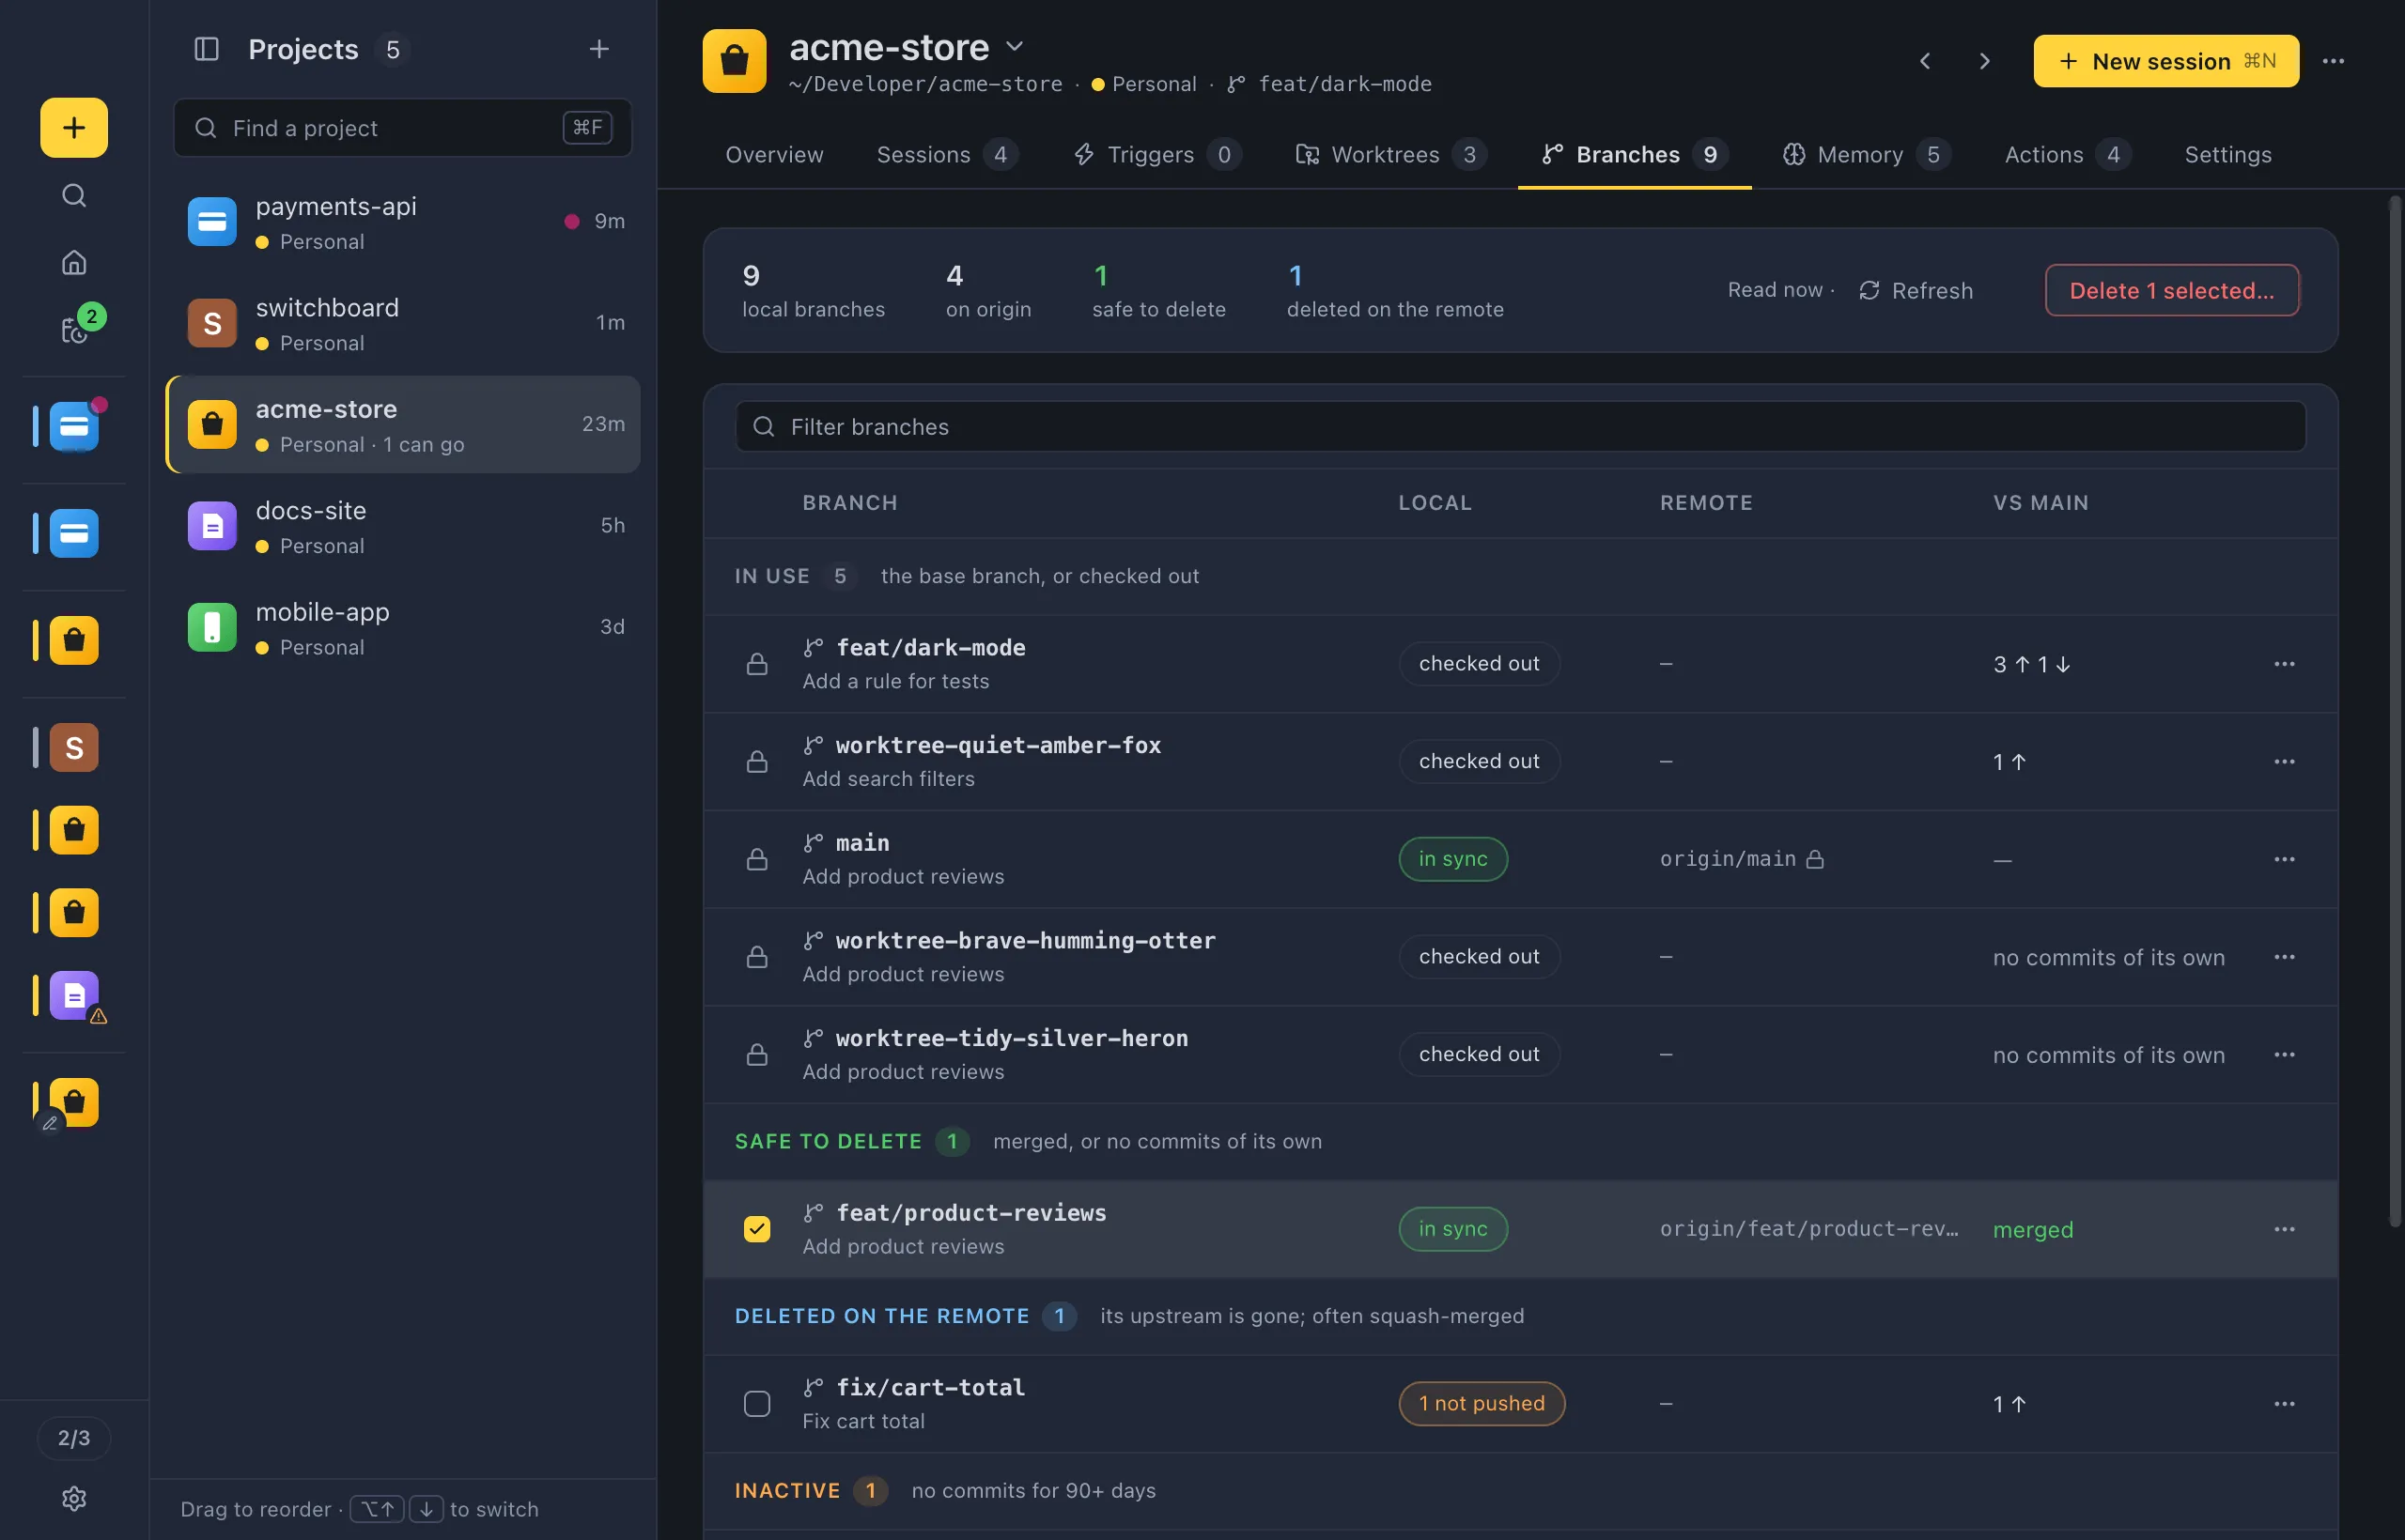
Task: Navigate forward with the right chevron arrow
Action: (x=1985, y=61)
